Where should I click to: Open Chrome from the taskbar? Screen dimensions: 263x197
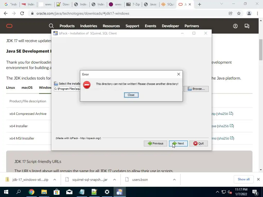pos(31,192)
